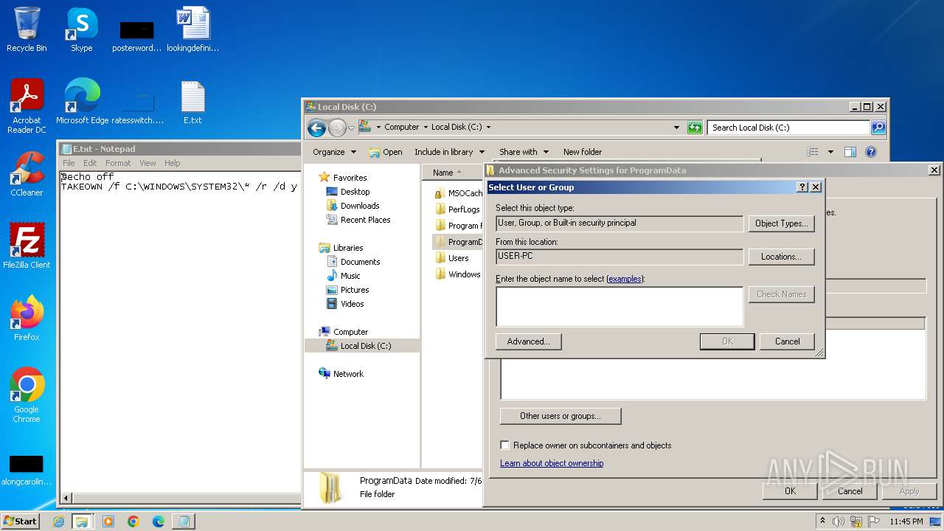Open the recent pages dropdown arrow
Viewport: 944px width, 531px height.
point(351,128)
